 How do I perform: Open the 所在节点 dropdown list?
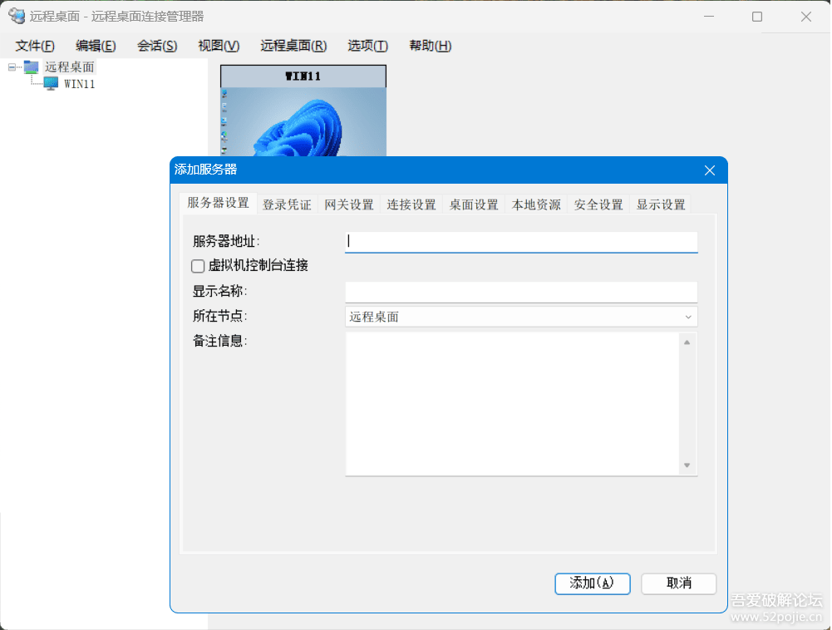(688, 317)
